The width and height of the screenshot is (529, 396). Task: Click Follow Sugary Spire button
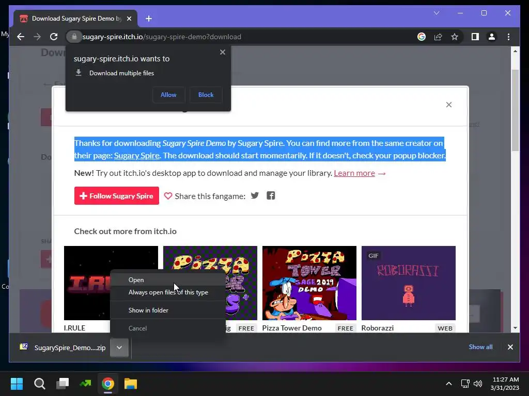[x=116, y=195]
